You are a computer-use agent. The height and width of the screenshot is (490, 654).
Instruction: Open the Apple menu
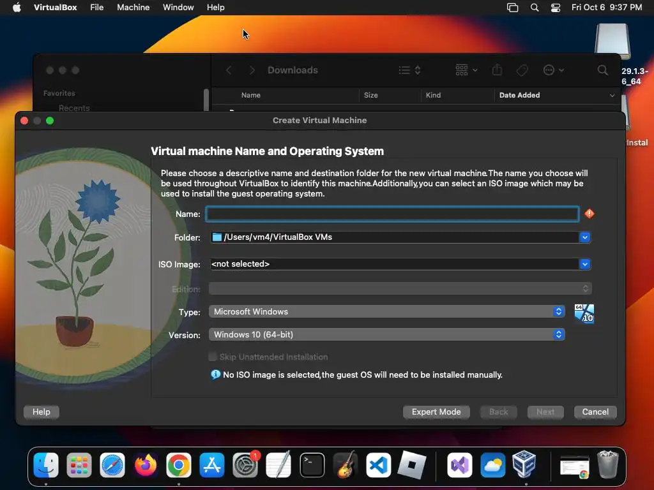click(x=17, y=8)
